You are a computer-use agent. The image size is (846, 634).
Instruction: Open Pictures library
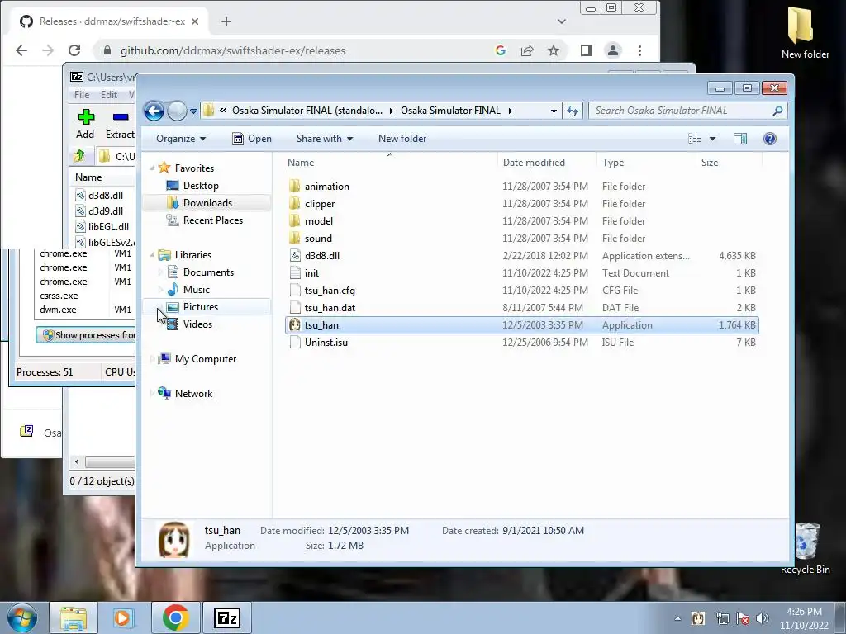point(200,307)
